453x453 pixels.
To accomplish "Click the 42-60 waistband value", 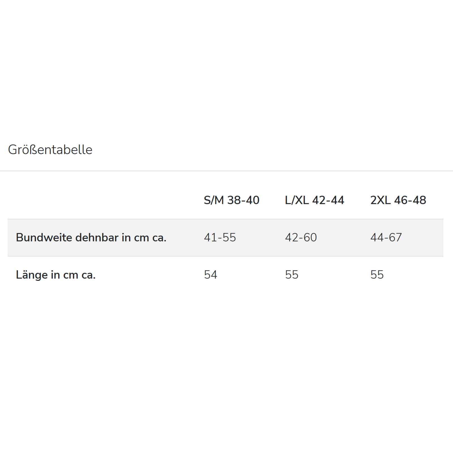I will 301,238.
